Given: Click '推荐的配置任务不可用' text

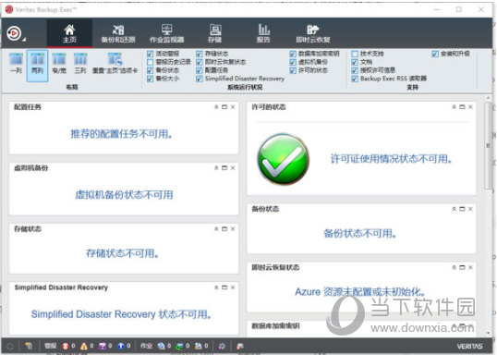Looking at the screenshot, I should [x=121, y=134].
